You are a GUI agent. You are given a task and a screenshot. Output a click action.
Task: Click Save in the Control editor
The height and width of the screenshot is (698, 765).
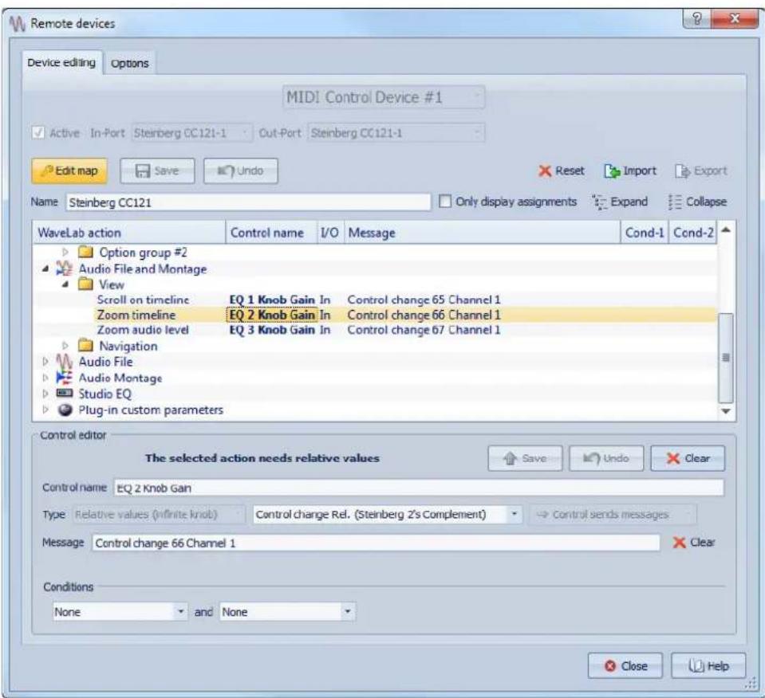[525, 458]
